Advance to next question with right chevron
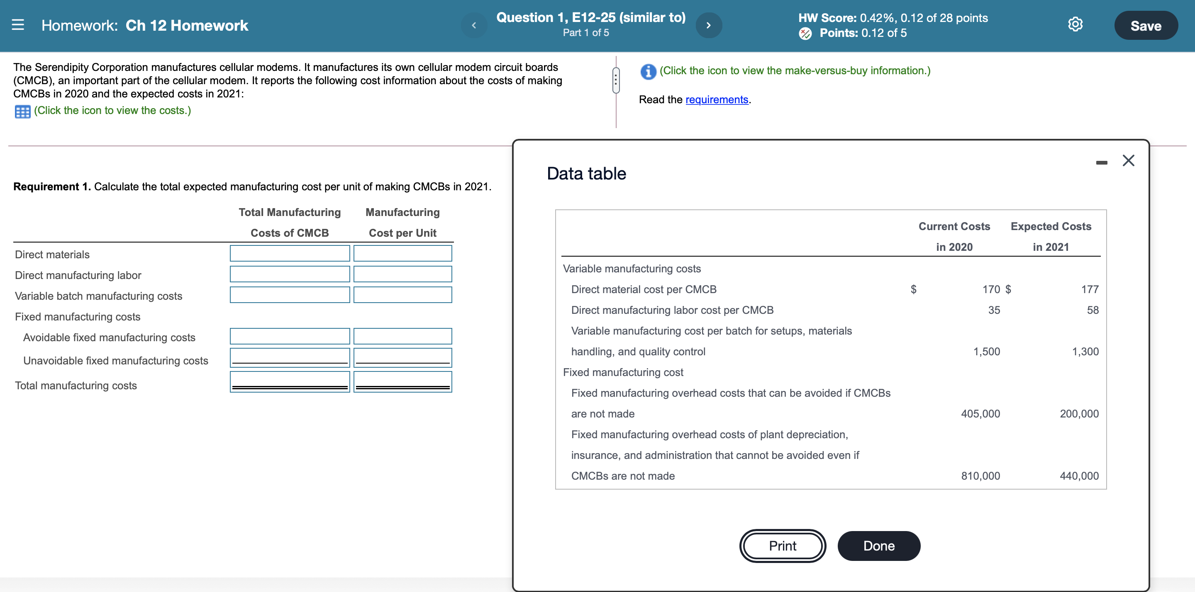Image resolution: width=1195 pixels, height=592 pixels. pyautogui.click(x=708, y=25)
